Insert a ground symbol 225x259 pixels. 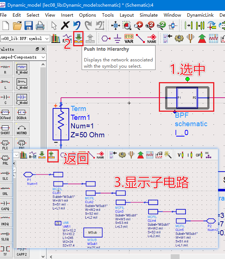[117, 38]
